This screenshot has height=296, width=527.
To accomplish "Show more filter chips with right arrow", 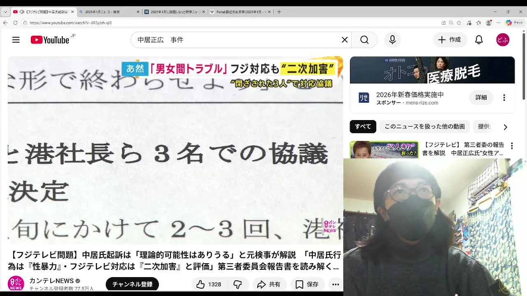I will point(505,127).
